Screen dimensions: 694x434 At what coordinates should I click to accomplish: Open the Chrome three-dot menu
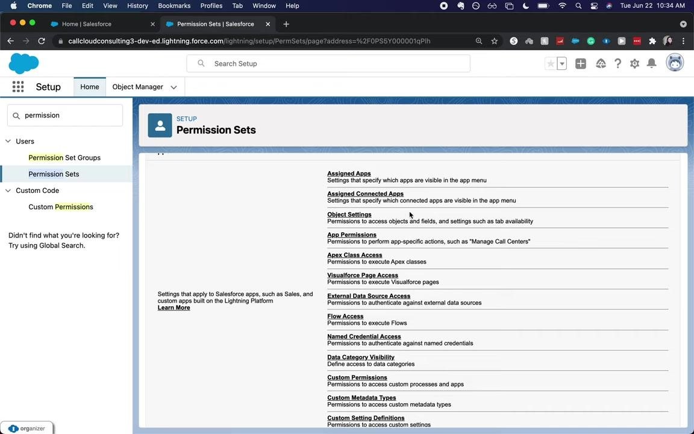tap(683, 41)
